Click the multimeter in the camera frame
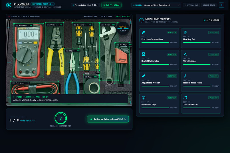The height and width of the screenshot is (153, 230). (29, 51)
